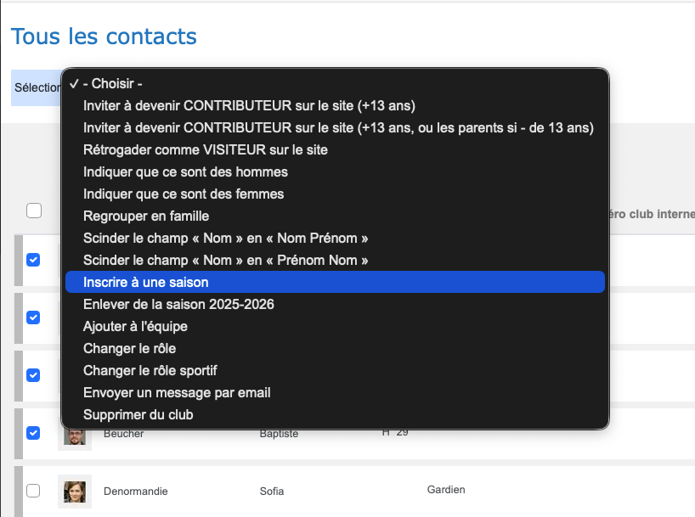Choose 'Inscrire à une saison' option

point(145,282)
